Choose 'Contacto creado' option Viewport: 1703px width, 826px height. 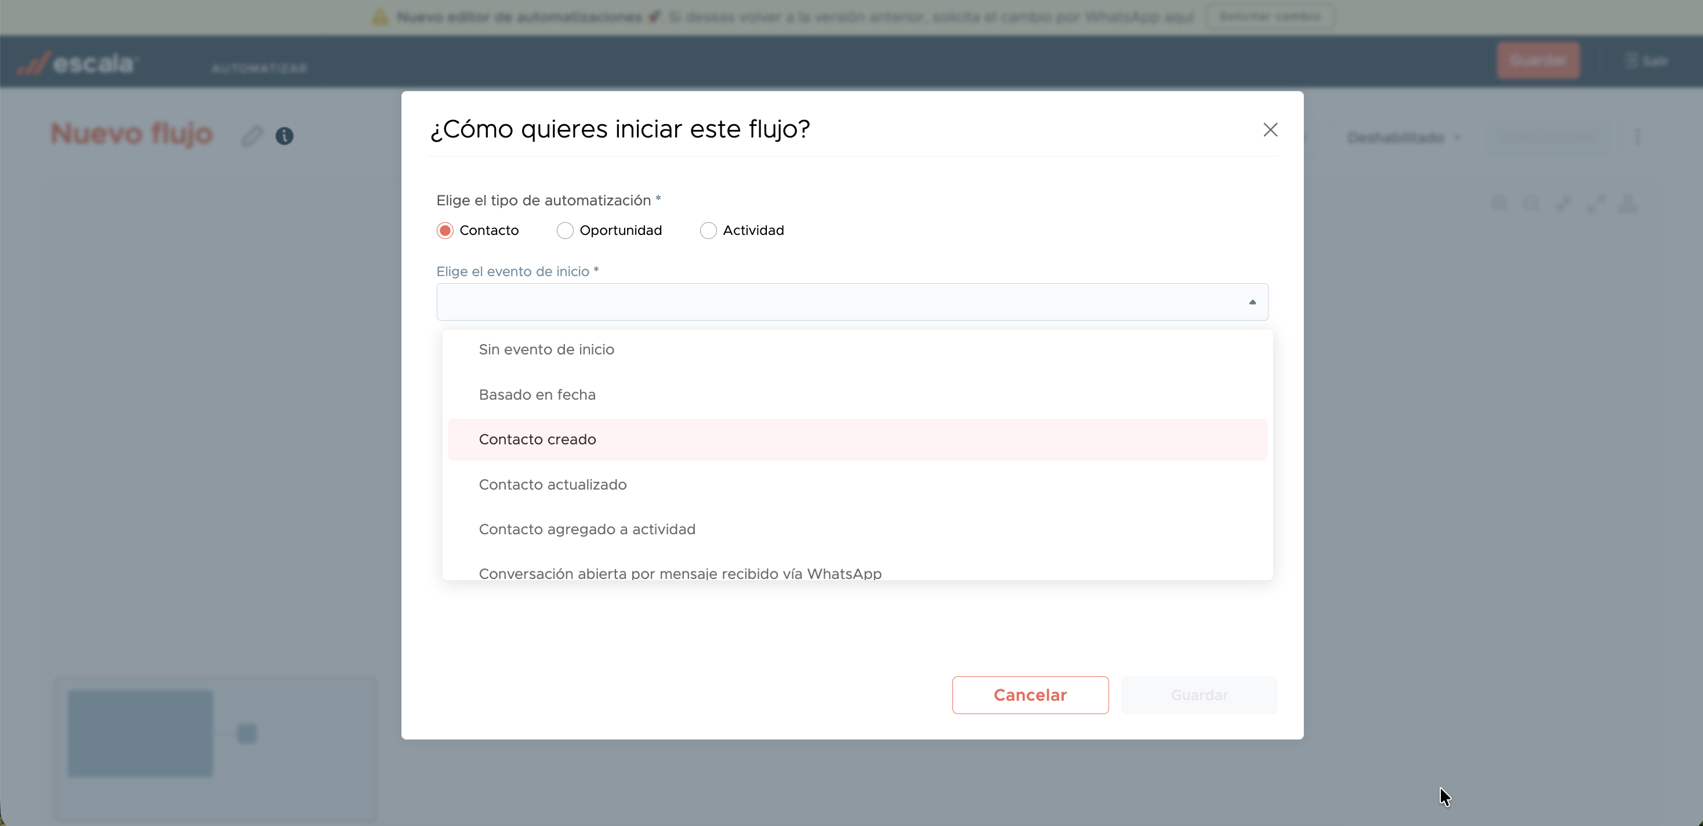pyautogui.click(x=537, y=439)
